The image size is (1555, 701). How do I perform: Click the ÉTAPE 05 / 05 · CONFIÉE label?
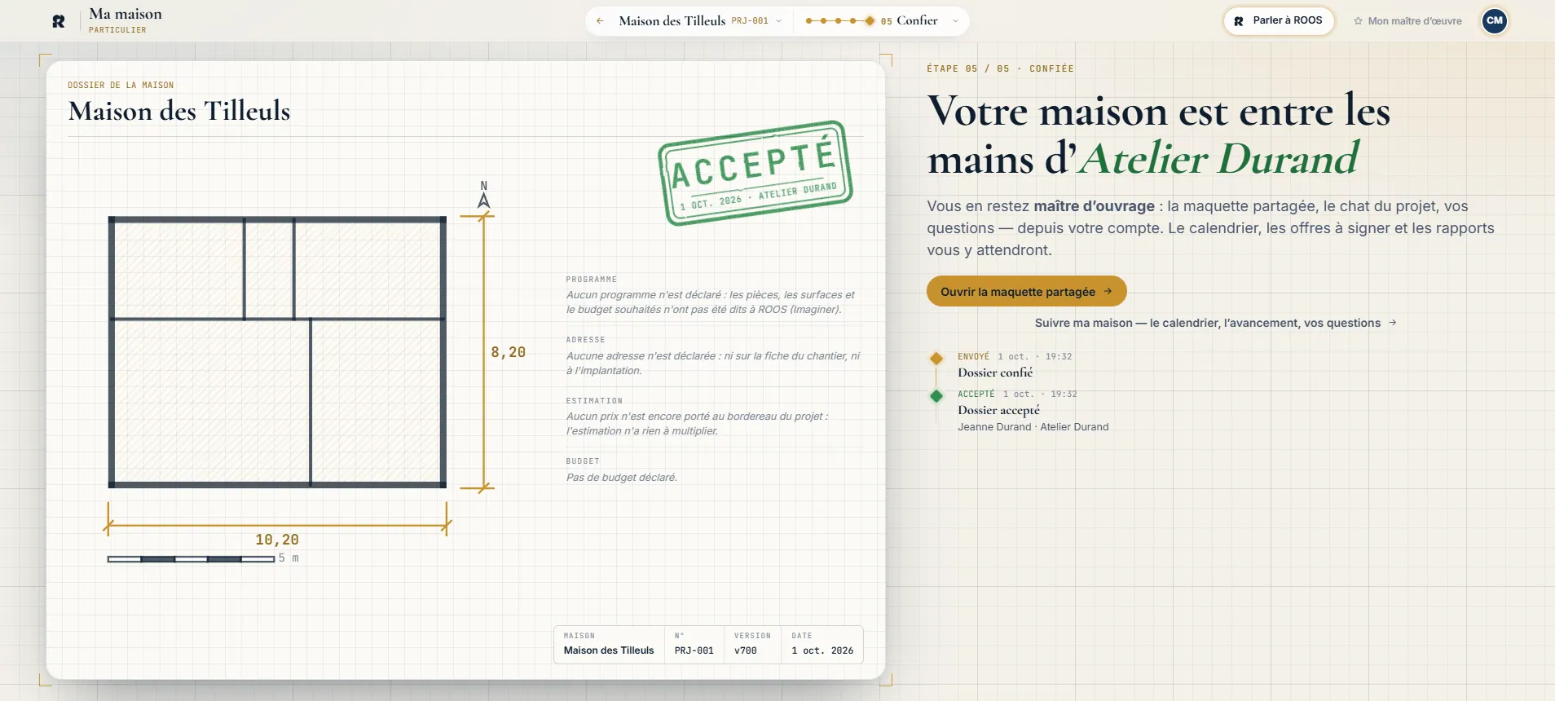(1000, 69)
